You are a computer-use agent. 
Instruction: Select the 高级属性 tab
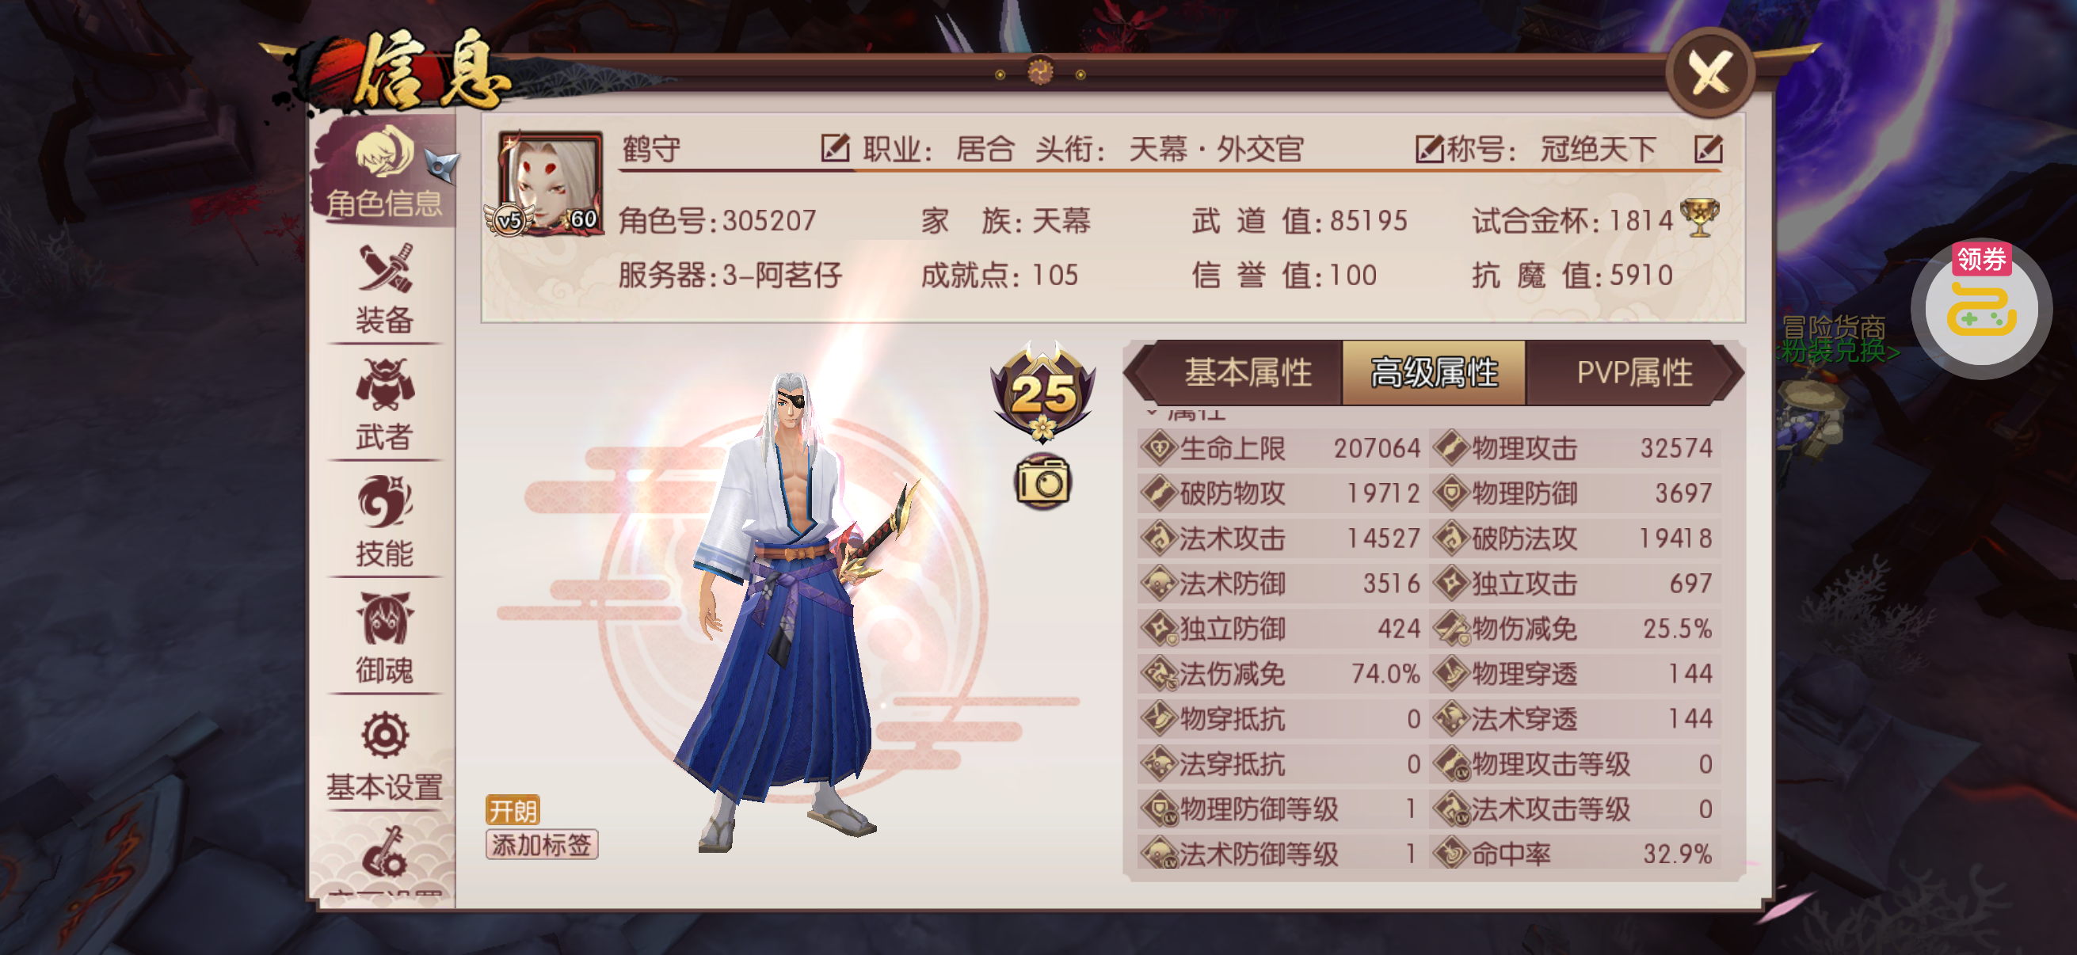click(1434, 372)
